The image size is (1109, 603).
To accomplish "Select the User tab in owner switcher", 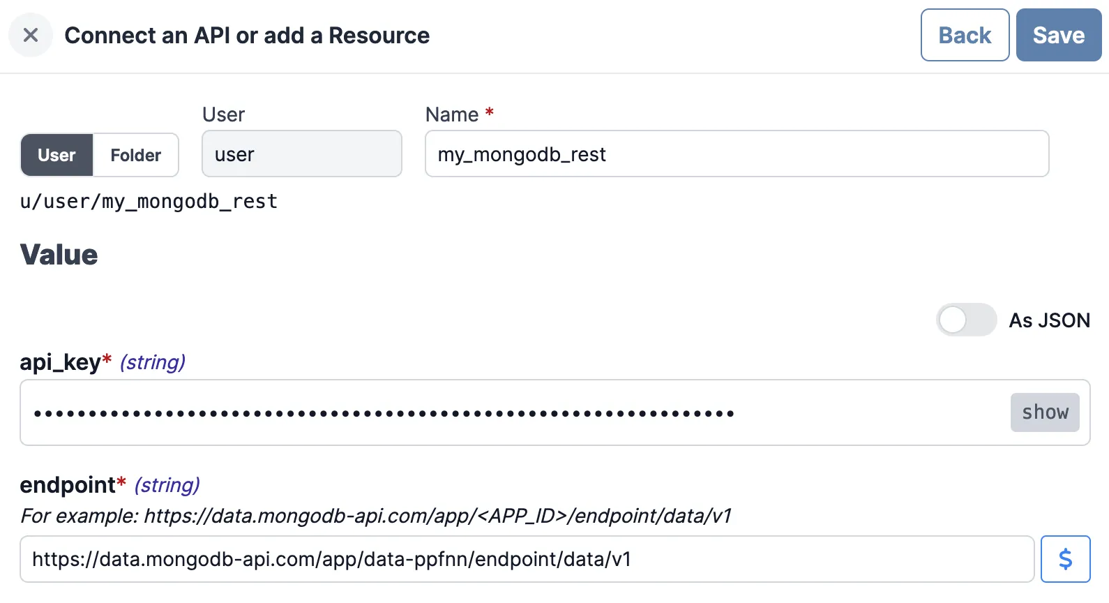I will (x=56, y=155).
